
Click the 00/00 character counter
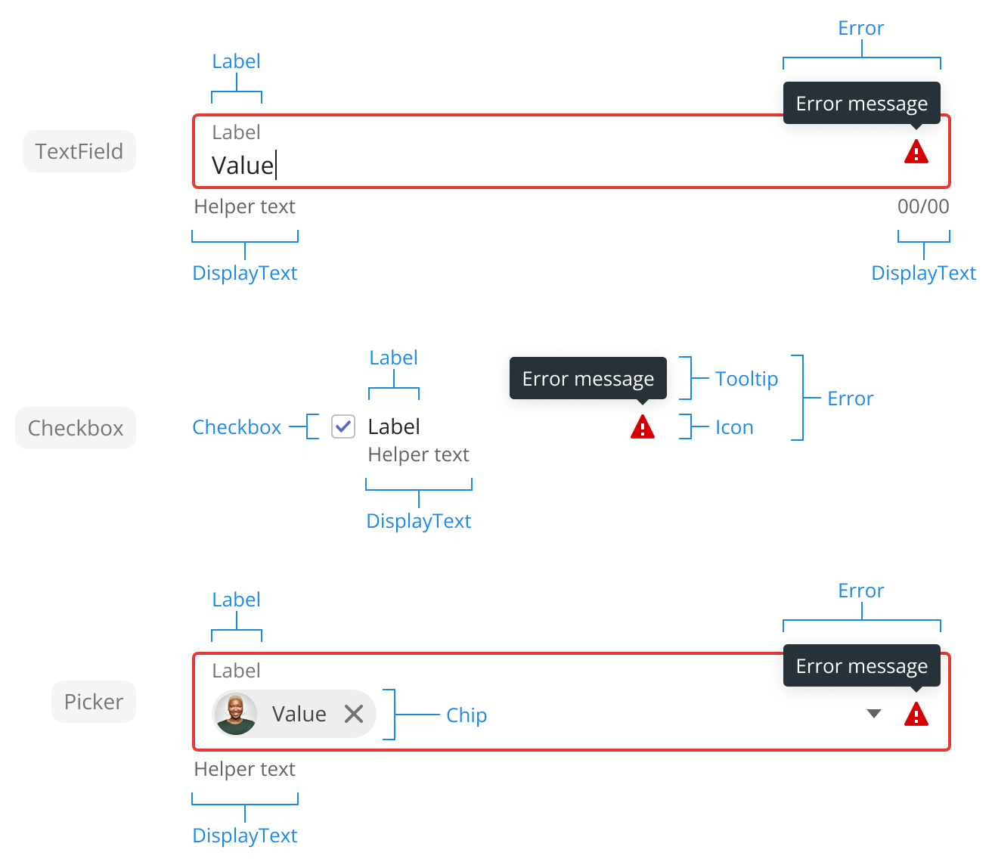[x=923, y=206]
